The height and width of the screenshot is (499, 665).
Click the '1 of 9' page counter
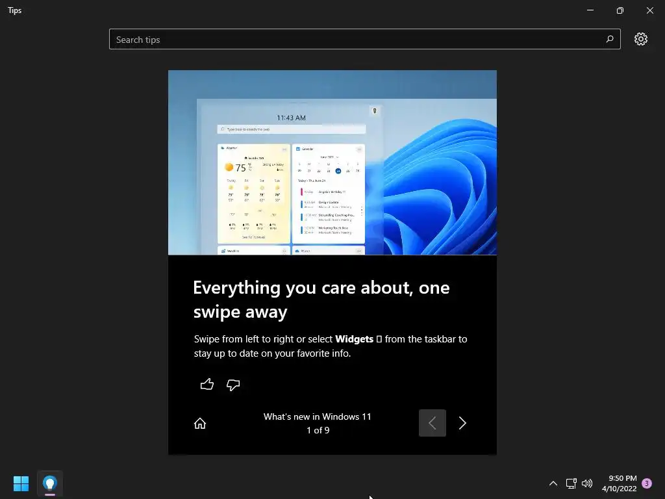click(x=318, y=430)
